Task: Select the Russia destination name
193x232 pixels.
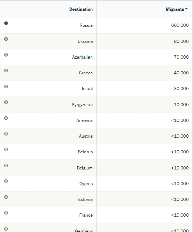Action: 86,25
